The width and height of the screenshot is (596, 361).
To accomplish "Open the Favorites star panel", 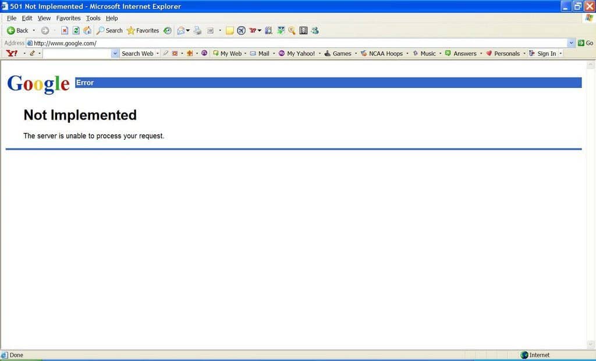I will point(143,30).
